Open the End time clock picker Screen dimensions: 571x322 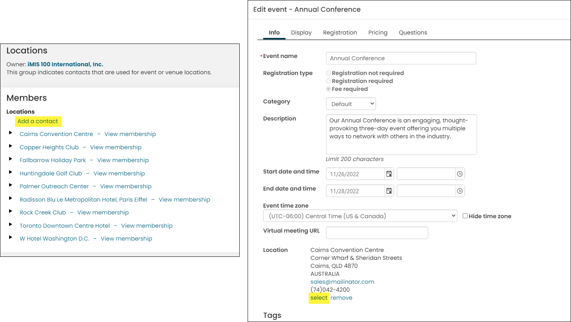point(460,191)
